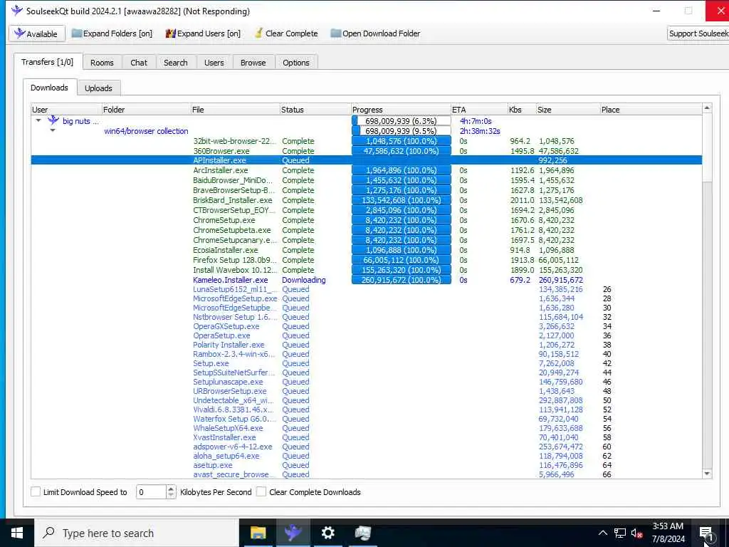
Task: Collapse the win64/browser collection folder node
Action: tap(53, 131)
